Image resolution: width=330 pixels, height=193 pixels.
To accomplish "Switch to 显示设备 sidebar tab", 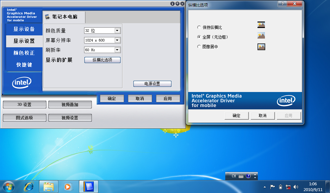I will 24,29.
